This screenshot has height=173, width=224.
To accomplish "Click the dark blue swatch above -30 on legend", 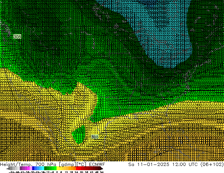I will point(33,168).
